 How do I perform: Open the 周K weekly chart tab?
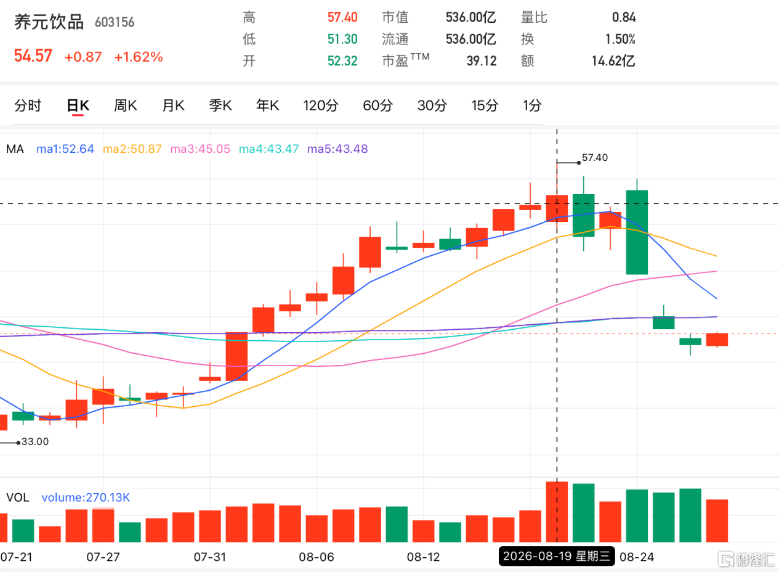click(x=126, y=105)
